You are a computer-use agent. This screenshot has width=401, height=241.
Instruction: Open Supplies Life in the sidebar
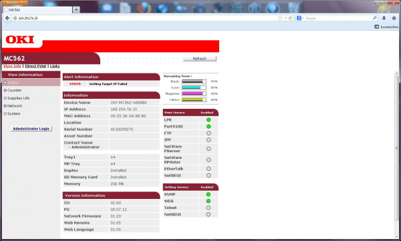tap(17, 98)
